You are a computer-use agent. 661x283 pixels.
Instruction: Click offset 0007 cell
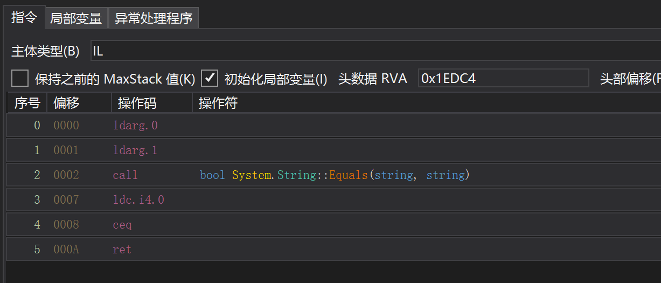tap(66, 200)
